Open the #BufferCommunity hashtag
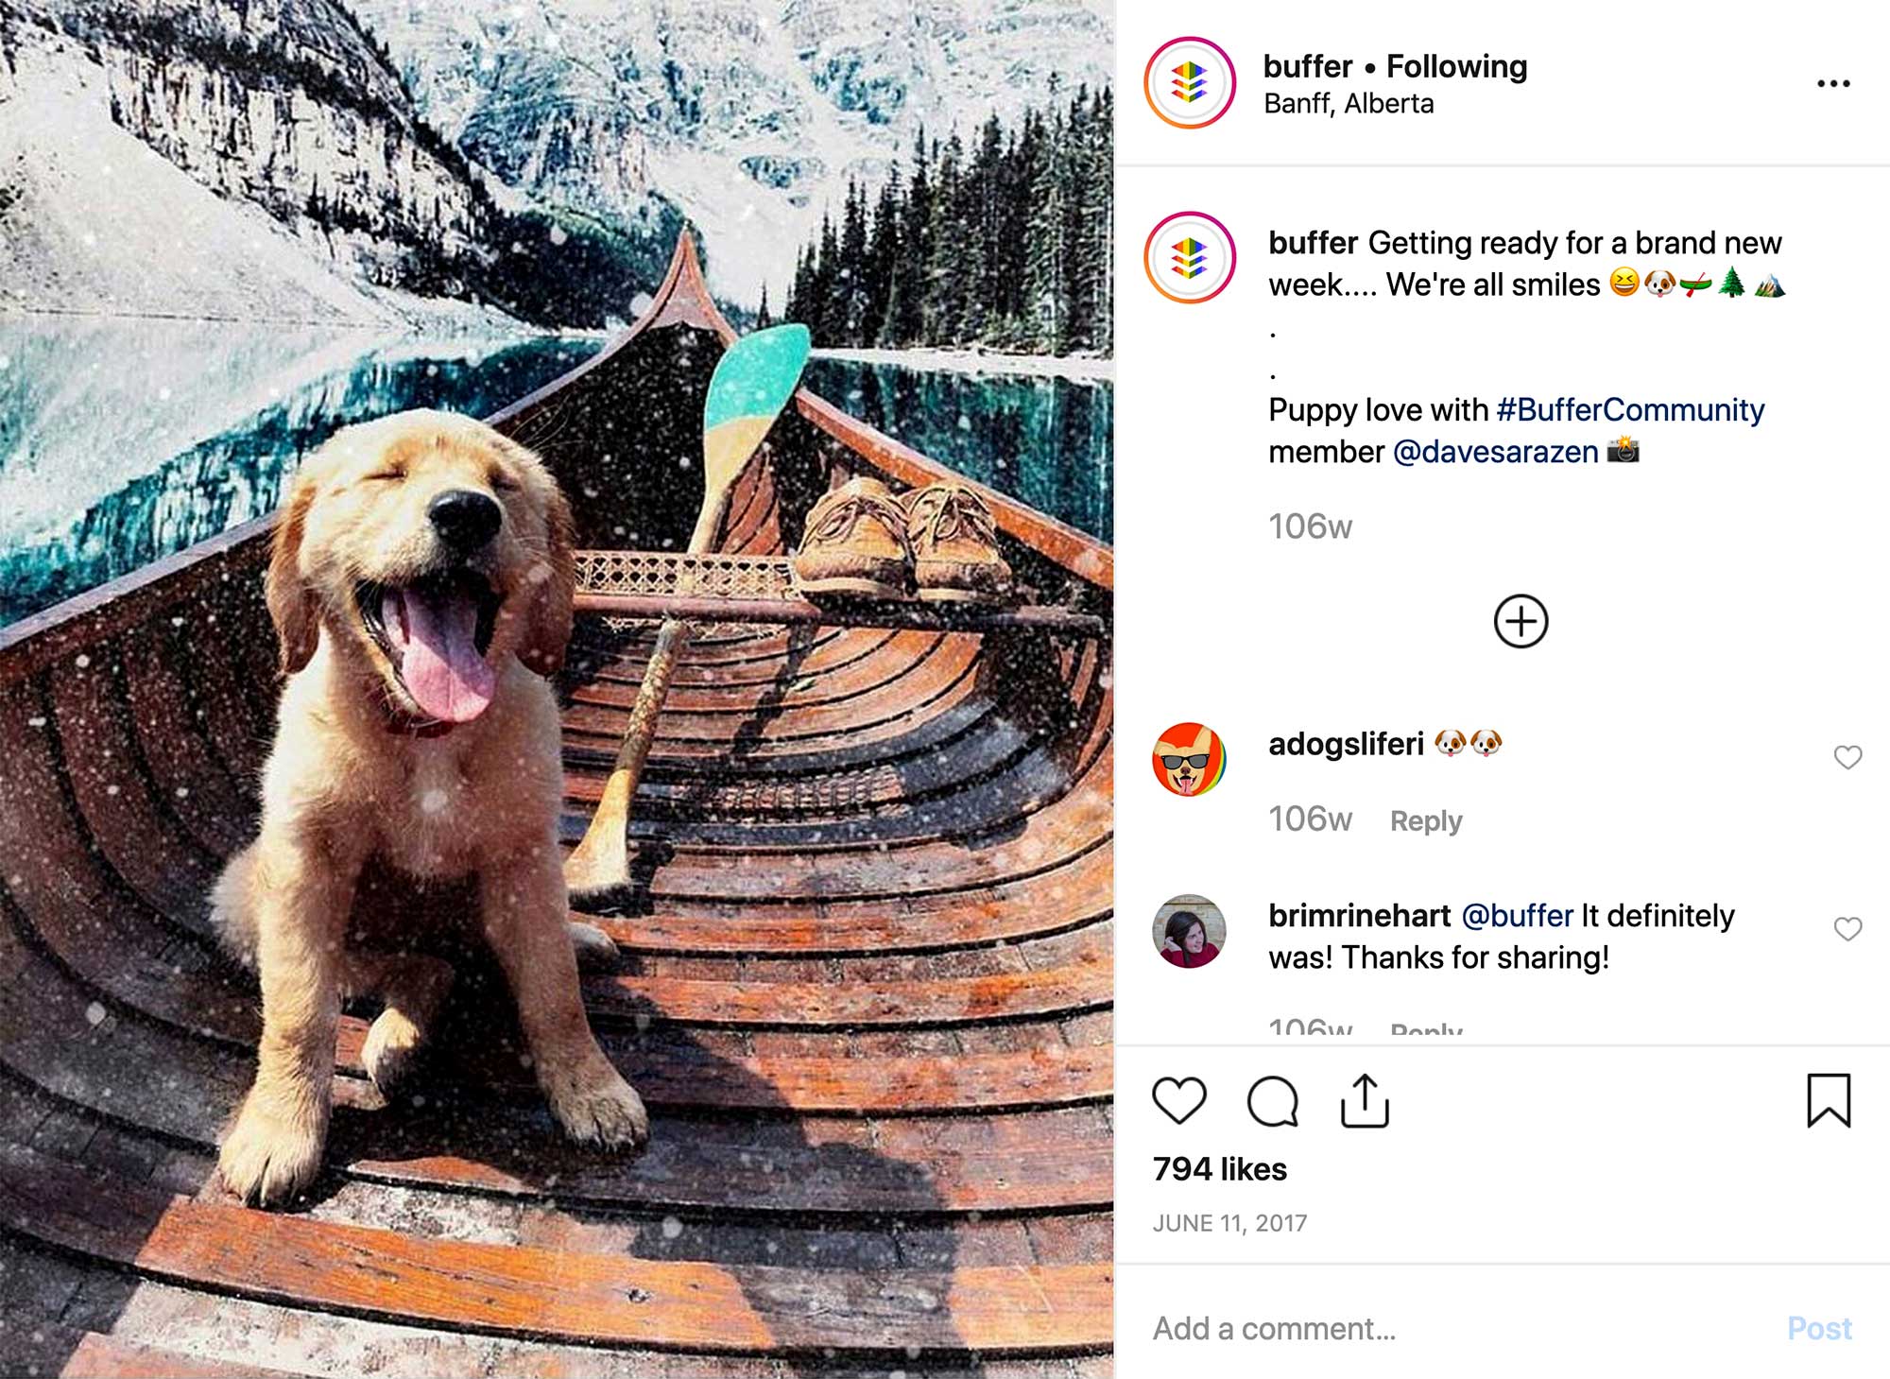1890x1379 pixels. point(1630,410)
